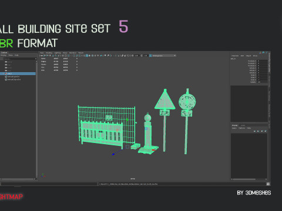Toggle the Wireframe on Shaded icon

click(x=92, y=56)
